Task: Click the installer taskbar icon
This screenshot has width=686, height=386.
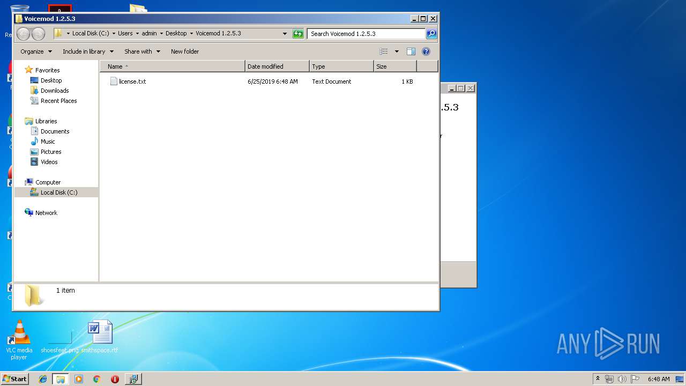Action: (133, 379)
